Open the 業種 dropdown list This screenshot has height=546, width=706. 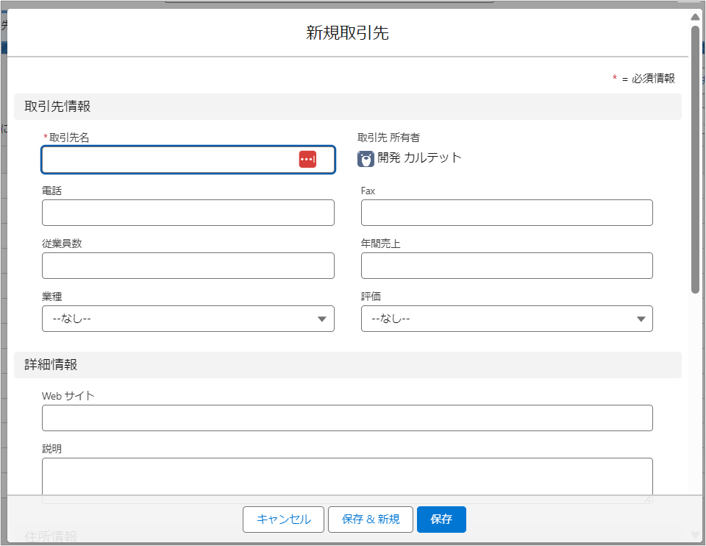coord(188,319)
